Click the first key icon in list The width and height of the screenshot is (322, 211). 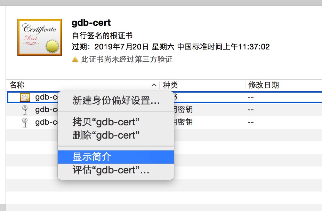[25, 110]
